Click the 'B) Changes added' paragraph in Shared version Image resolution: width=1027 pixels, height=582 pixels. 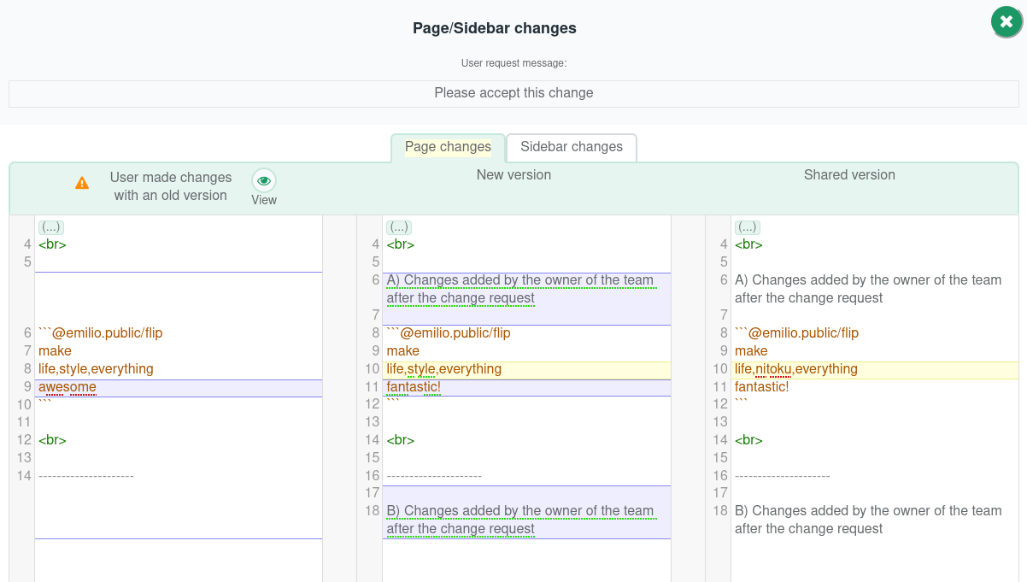point(868,520)
